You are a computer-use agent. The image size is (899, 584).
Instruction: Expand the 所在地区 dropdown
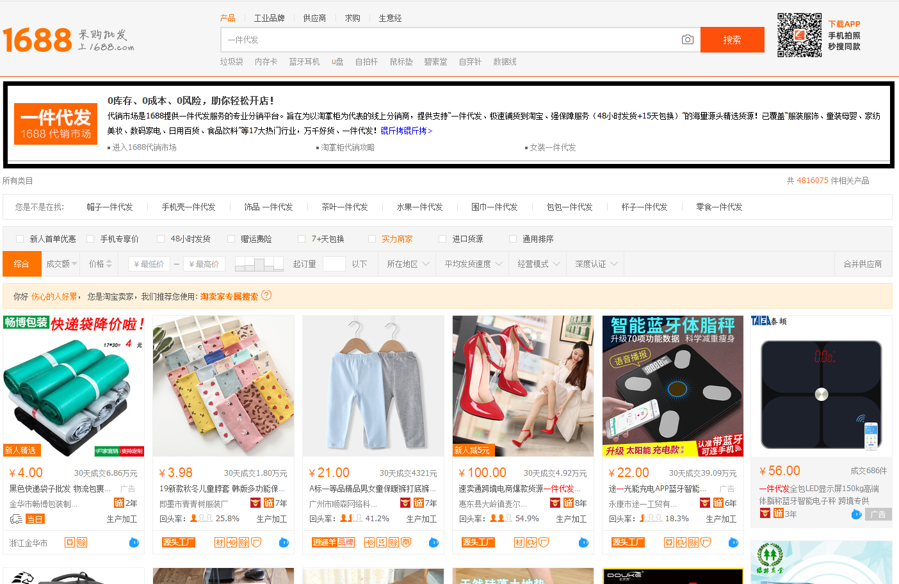[x=408, y=264]
